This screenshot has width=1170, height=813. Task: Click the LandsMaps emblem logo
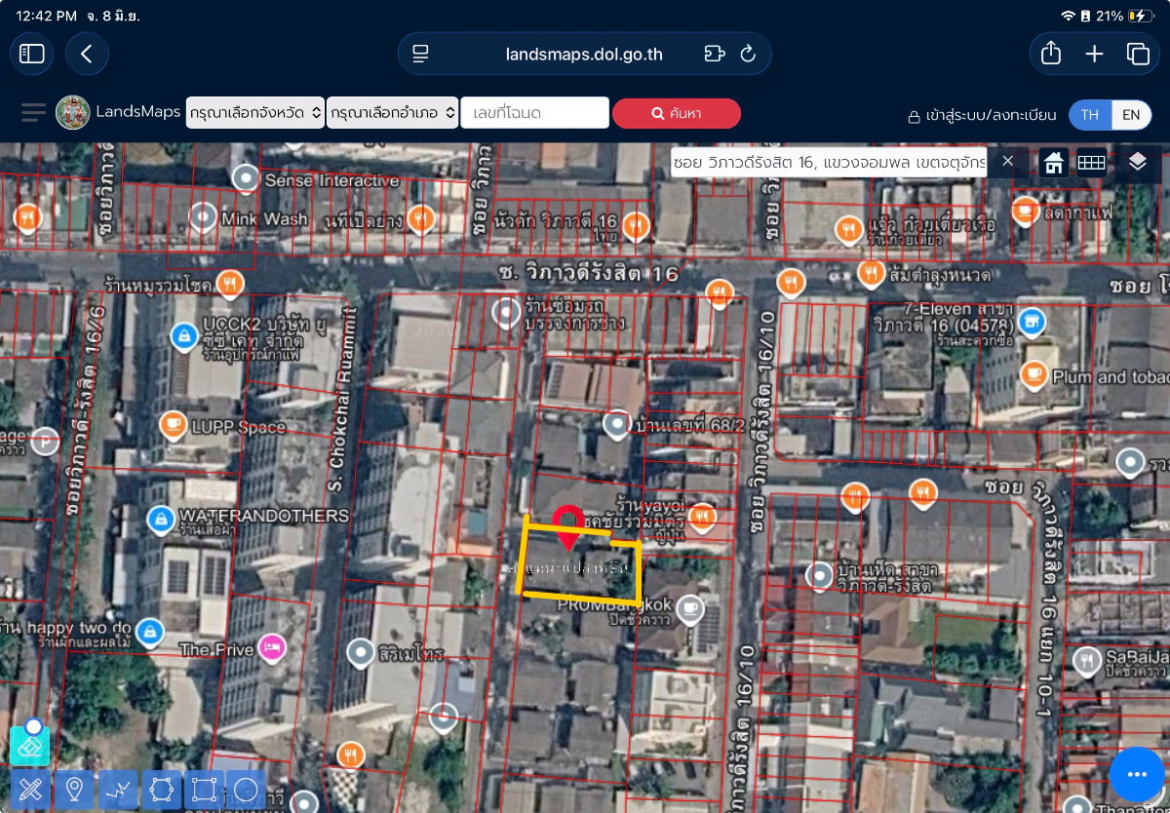(73, 112)
